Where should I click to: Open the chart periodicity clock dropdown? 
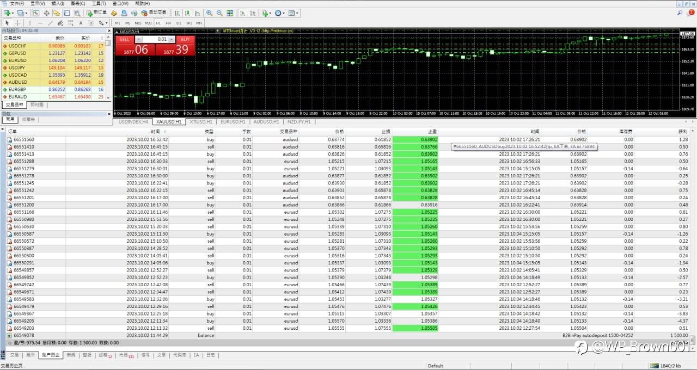click(281, 13)
